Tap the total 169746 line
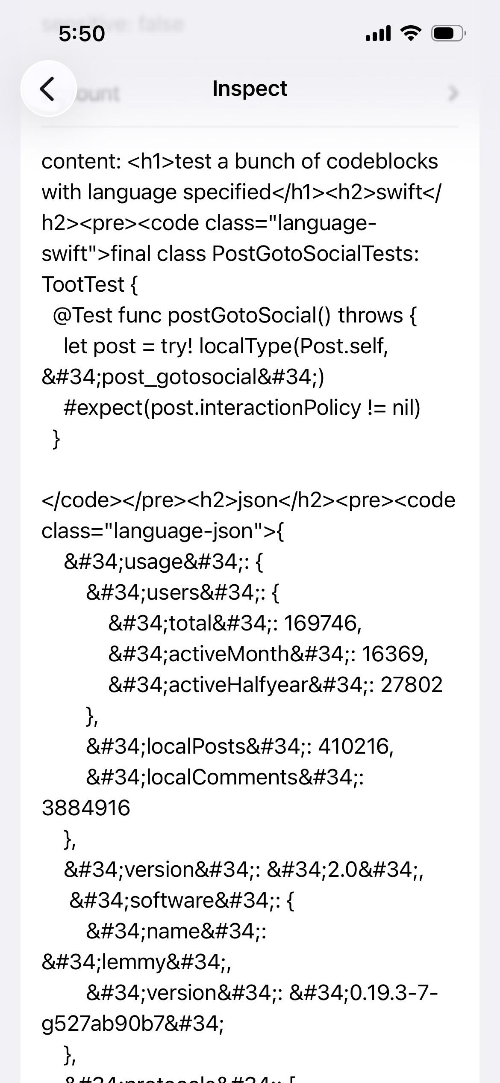 click(235, 623)
